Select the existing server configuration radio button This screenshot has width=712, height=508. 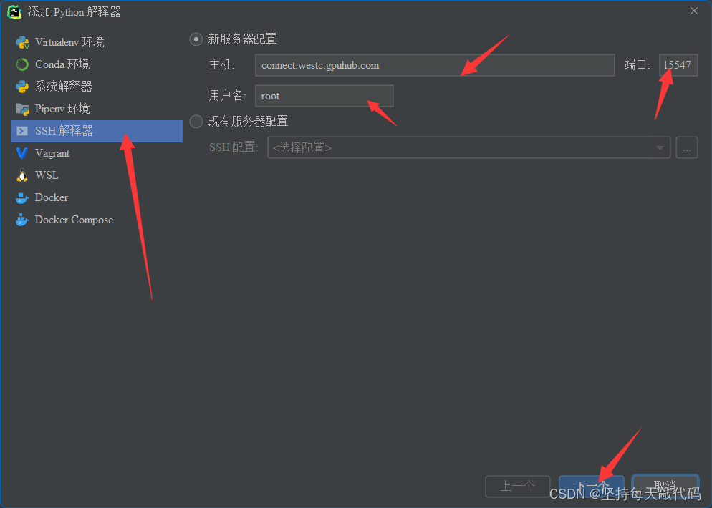point(196,122)
